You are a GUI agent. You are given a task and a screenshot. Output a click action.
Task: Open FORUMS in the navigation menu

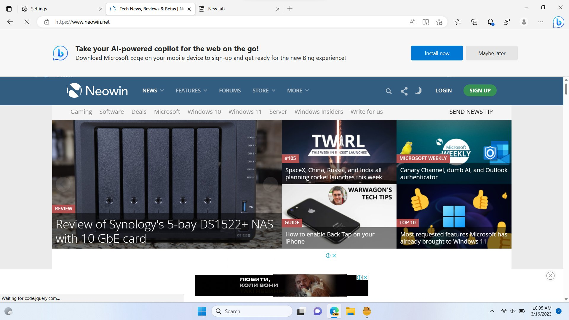(230, 90)
